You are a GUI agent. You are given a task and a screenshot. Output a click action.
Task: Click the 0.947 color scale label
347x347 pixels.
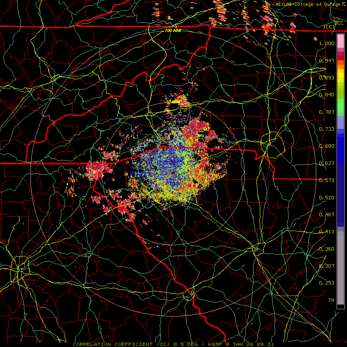327,61
